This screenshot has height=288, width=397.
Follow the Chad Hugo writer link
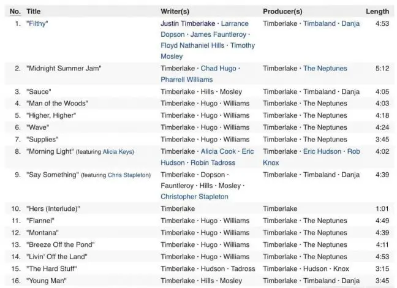point(218,69)
